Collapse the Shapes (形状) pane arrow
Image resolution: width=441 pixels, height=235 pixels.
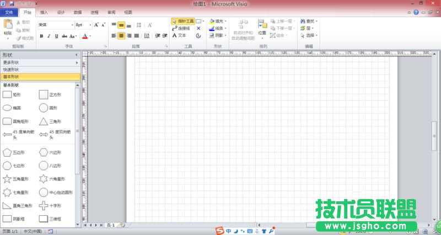(77, 55)
